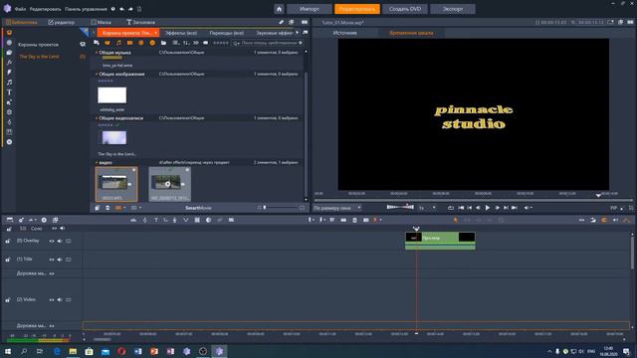Switch preview to Источник tab
The height and width of the screenshot is (358, 637).
345,33
